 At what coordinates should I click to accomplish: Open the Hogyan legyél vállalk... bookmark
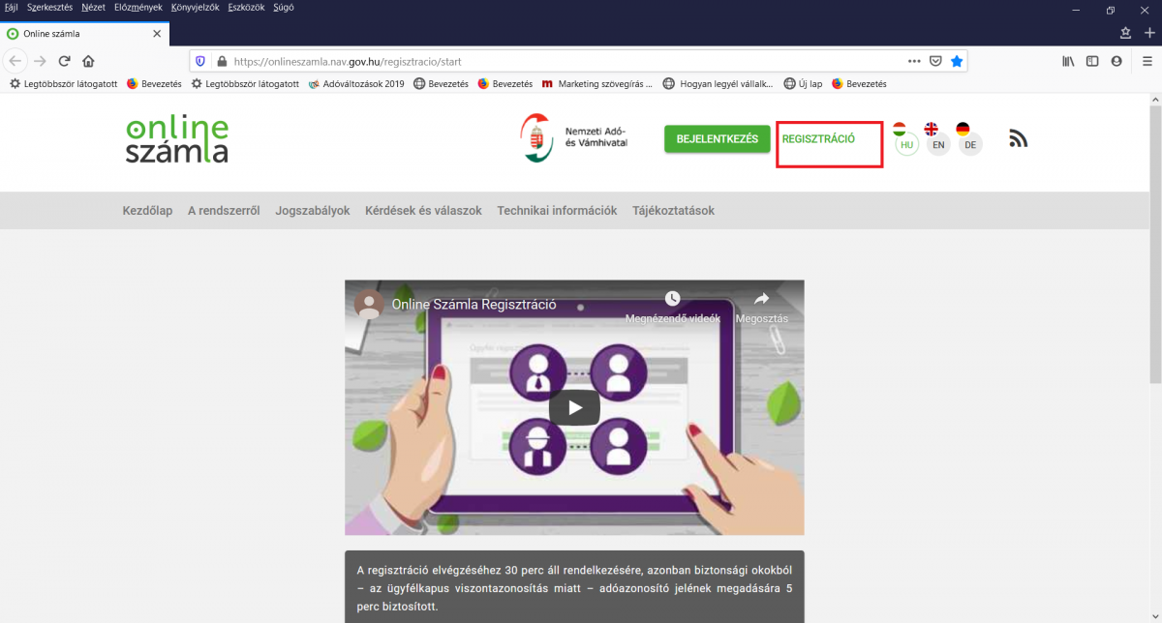click(718, 84)
